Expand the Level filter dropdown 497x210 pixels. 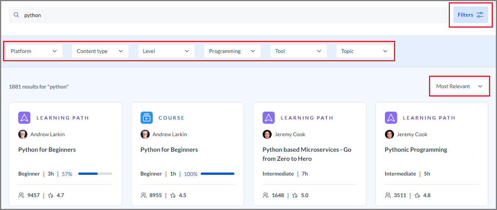[x=166, y=51]
